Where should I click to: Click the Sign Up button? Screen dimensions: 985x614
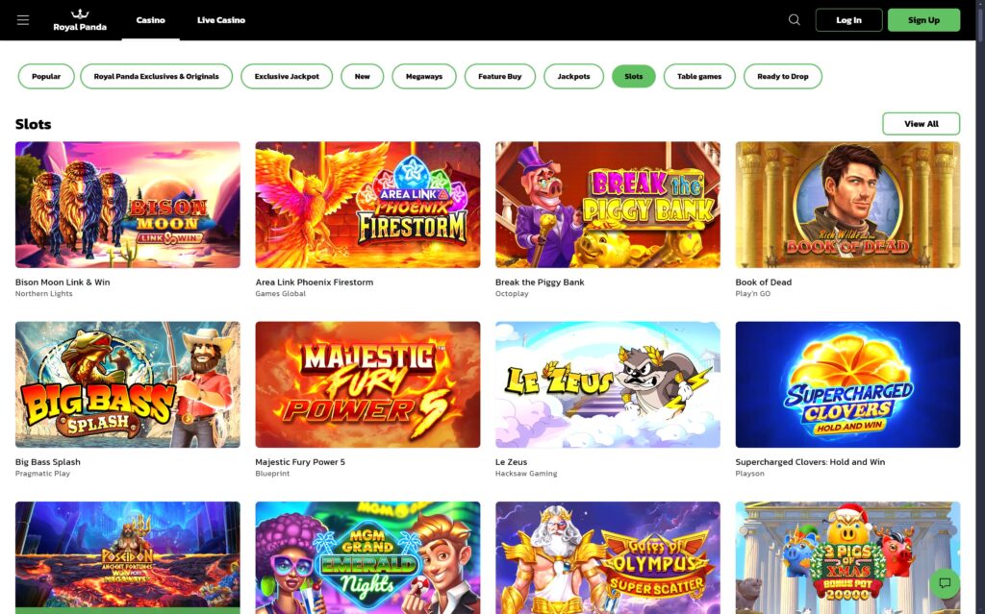click(x=922, y=19)
